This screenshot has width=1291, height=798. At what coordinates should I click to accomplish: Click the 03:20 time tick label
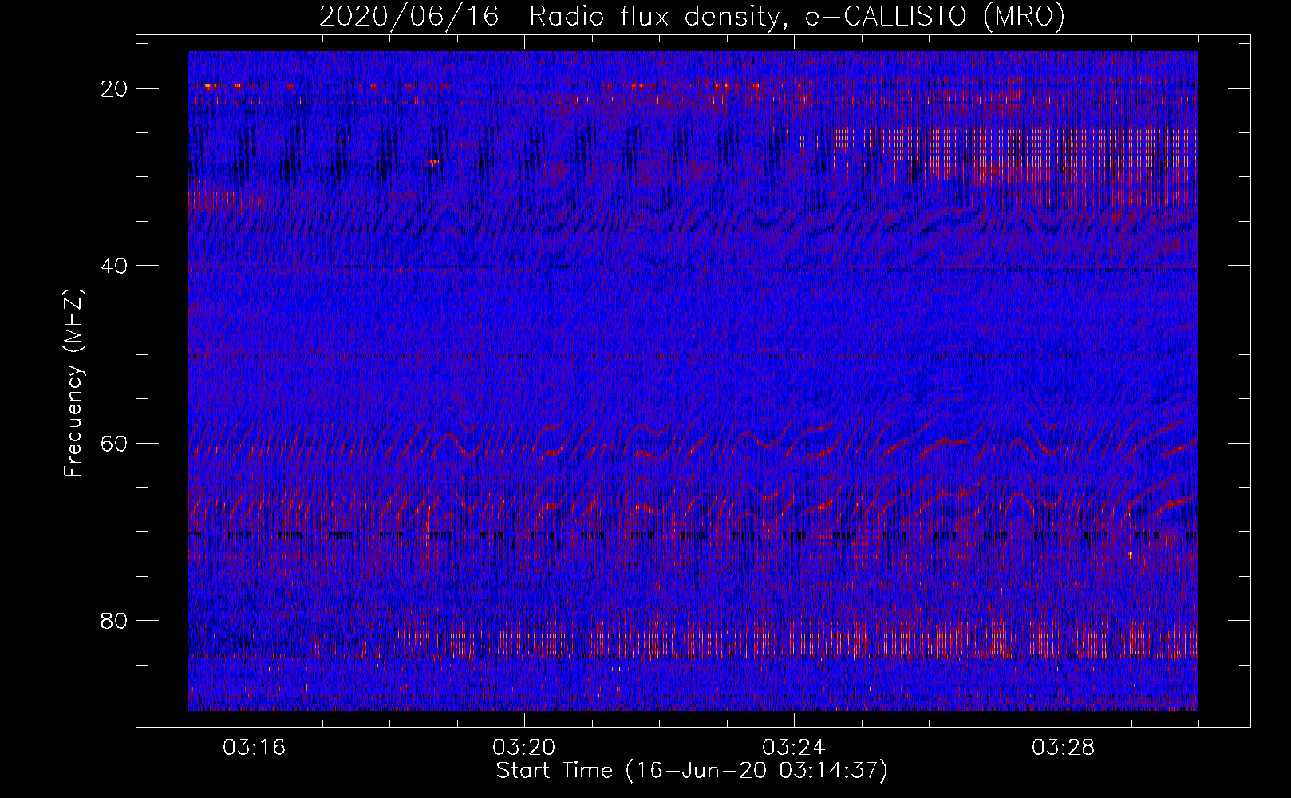pos(524,748)
